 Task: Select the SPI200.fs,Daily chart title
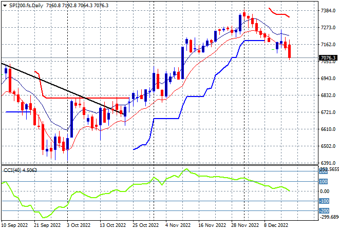tap(26, 6)
